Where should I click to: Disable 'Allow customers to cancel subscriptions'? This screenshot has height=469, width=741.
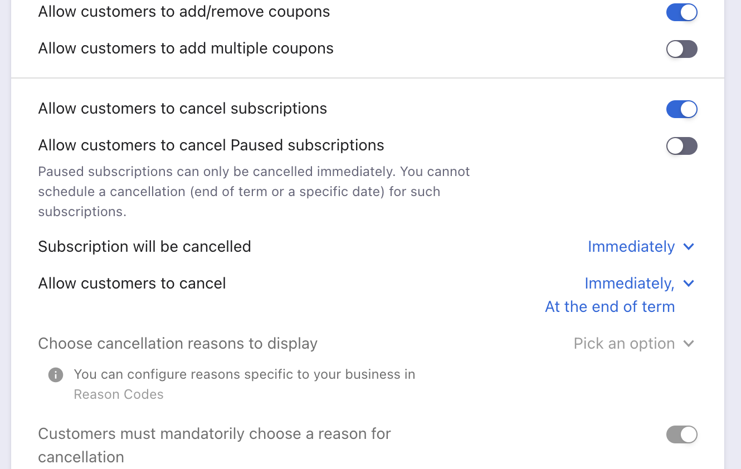(x=681, y=109)
